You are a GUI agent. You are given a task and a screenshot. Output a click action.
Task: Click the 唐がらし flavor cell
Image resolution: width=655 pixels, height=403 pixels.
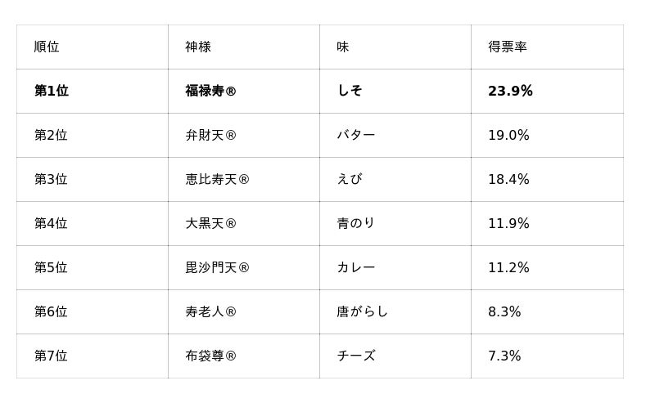[395, 312]
